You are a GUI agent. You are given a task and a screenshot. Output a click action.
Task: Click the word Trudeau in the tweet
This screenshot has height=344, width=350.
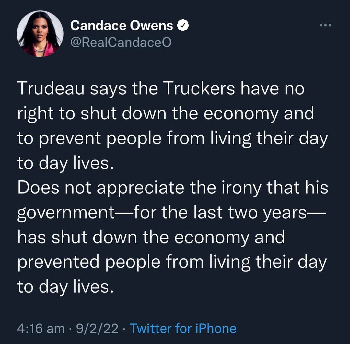(51, 89)
